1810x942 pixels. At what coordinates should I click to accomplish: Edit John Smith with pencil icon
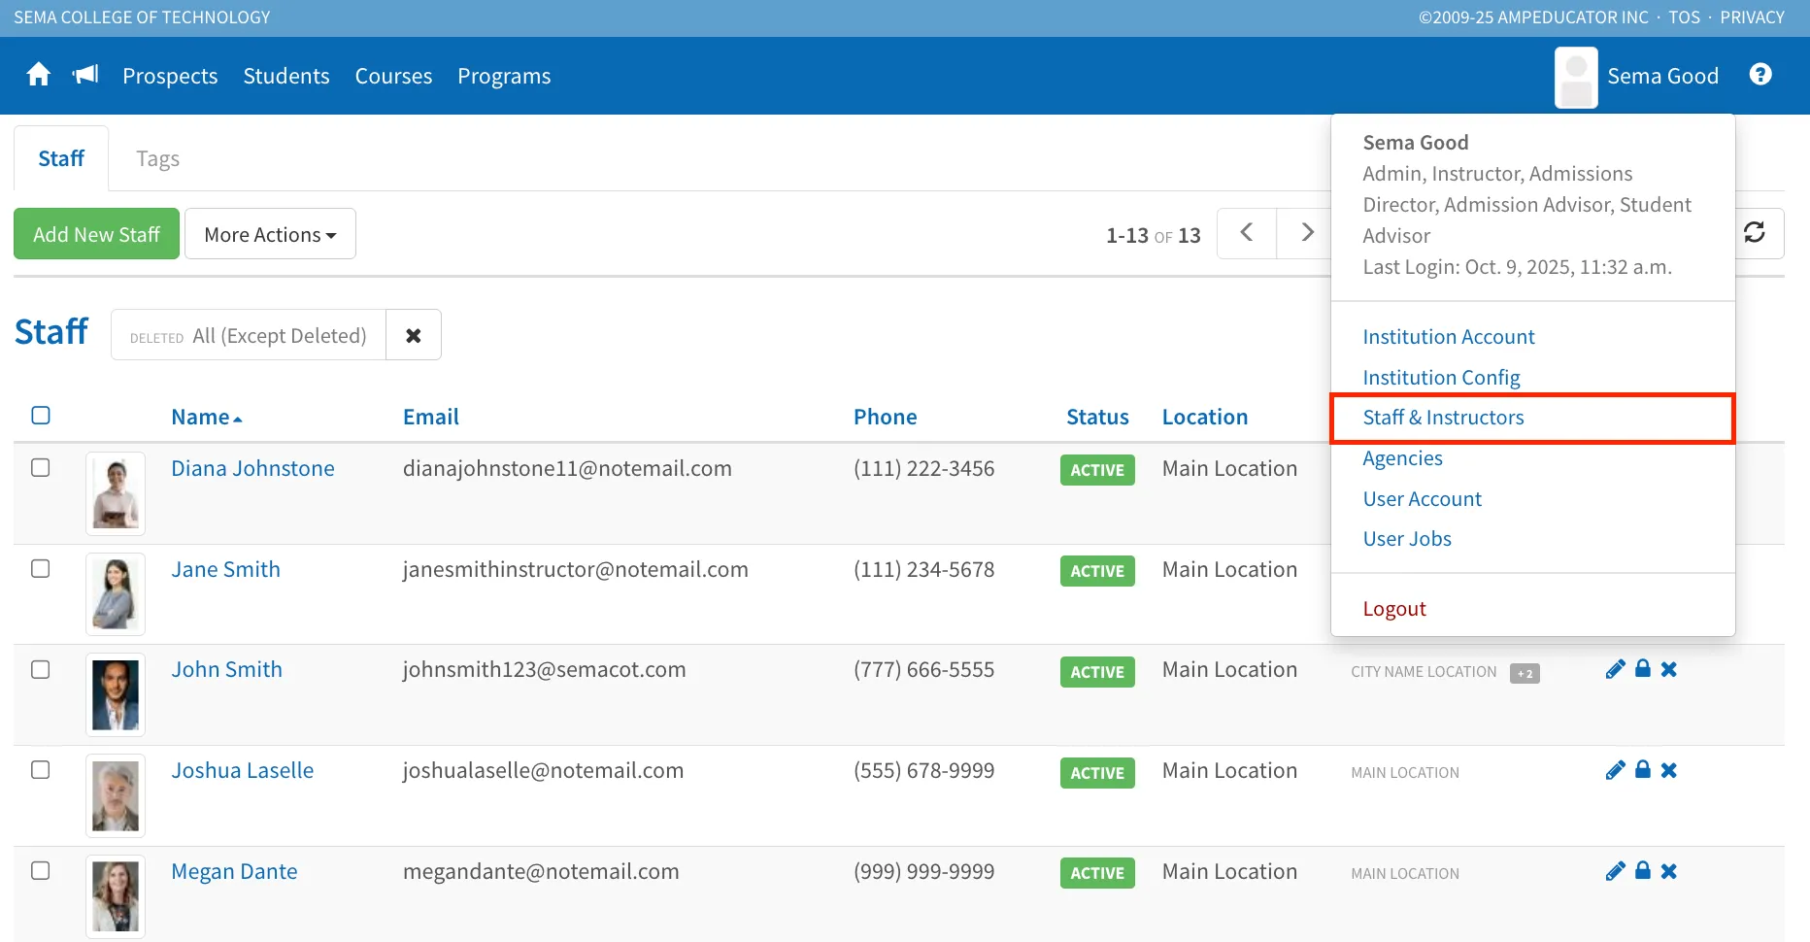[x=1615, y=669]
